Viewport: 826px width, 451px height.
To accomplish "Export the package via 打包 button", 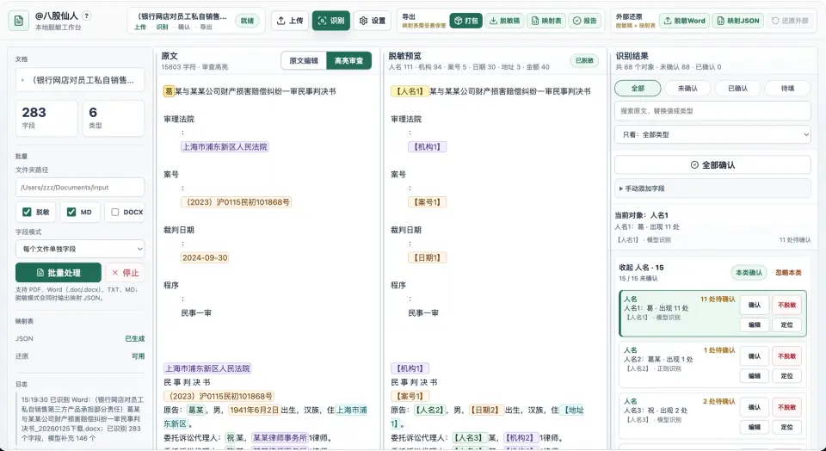I will pyautogui.click(x=465, y=21).
